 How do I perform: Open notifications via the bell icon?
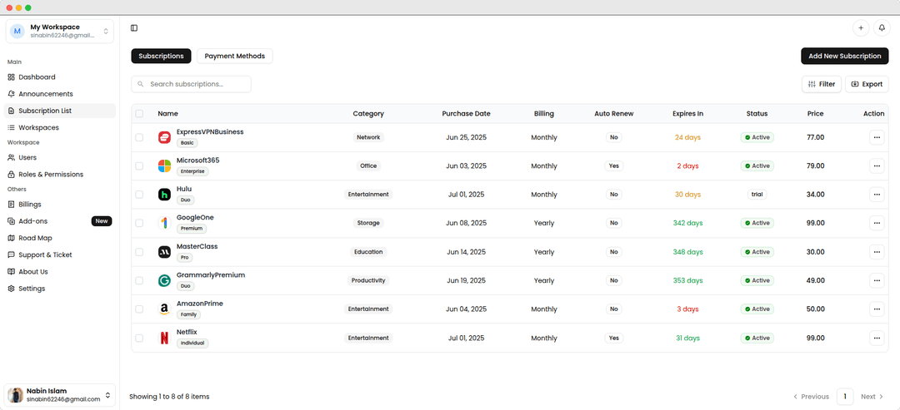[881, 27]
